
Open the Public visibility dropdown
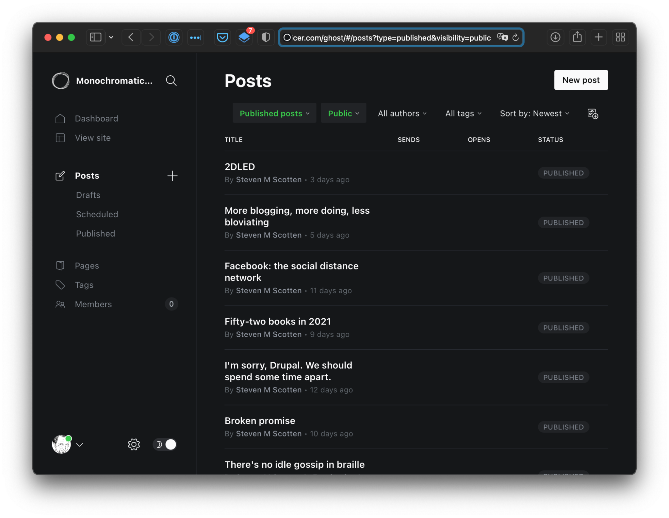pos(343,113)
